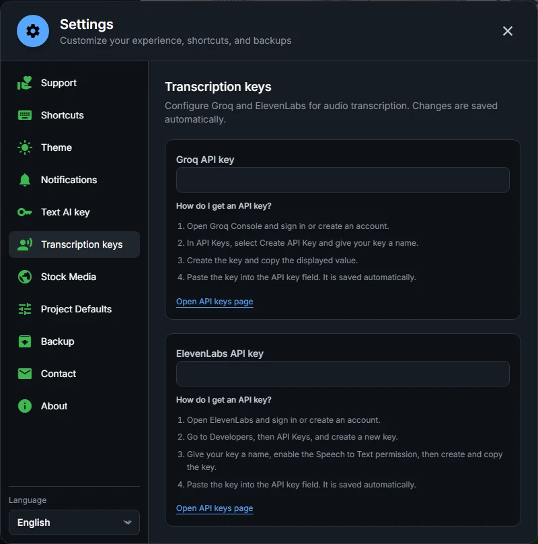Image resolution: width=538 pixels, height=544 pixels.
Task: Open Groq's API keys page link
Action: pos(215,302)
